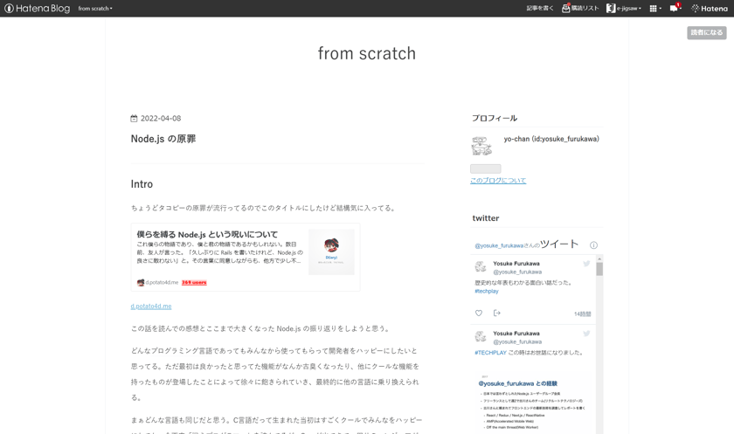Become a reader with the 読者になる button

coord(706,32)
